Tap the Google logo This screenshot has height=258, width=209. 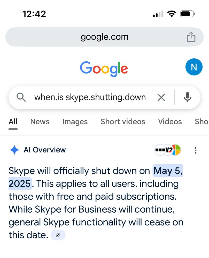(104, 69)
